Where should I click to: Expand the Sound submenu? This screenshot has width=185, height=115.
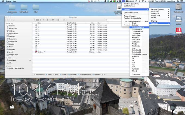click(160, 18)
